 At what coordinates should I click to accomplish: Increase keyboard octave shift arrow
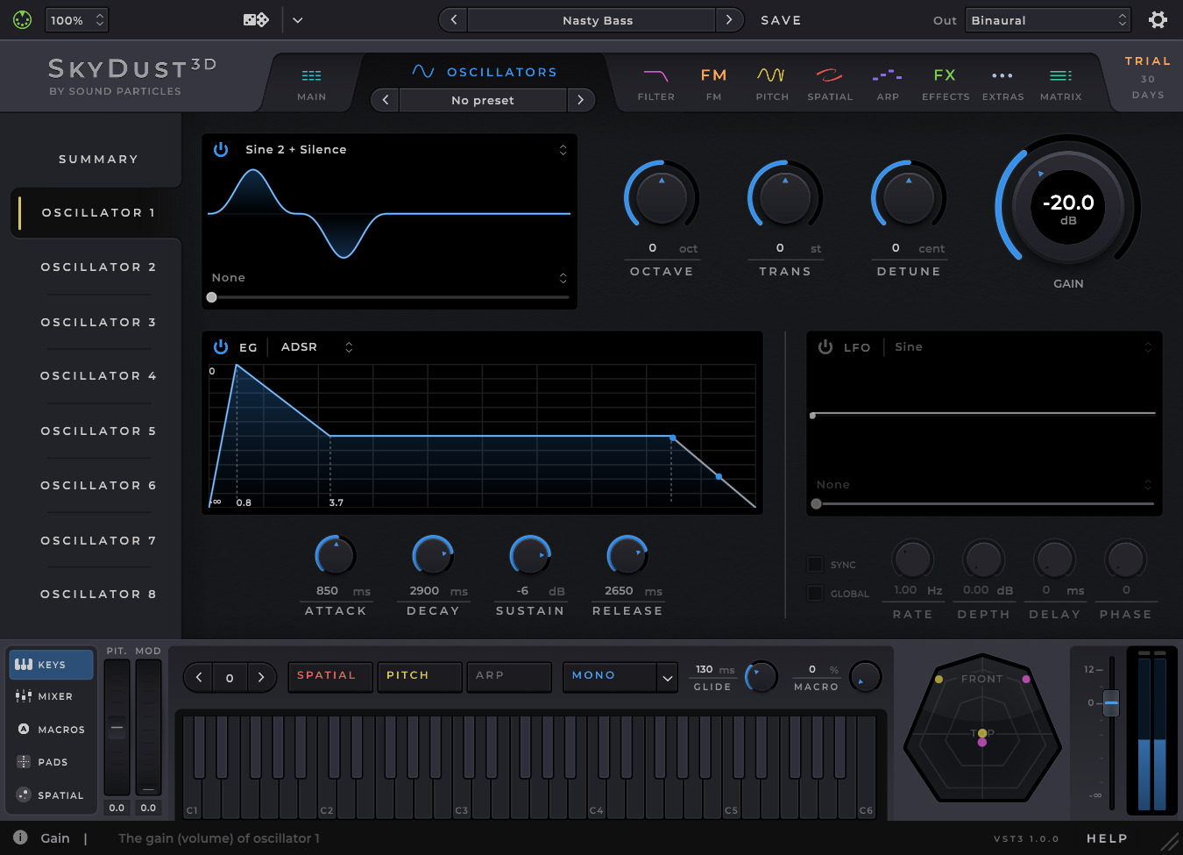(x=260, y=677)
